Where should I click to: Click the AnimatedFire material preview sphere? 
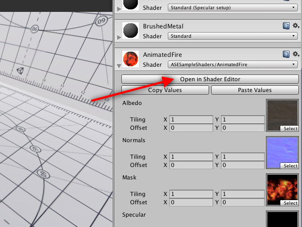point(131,59)
